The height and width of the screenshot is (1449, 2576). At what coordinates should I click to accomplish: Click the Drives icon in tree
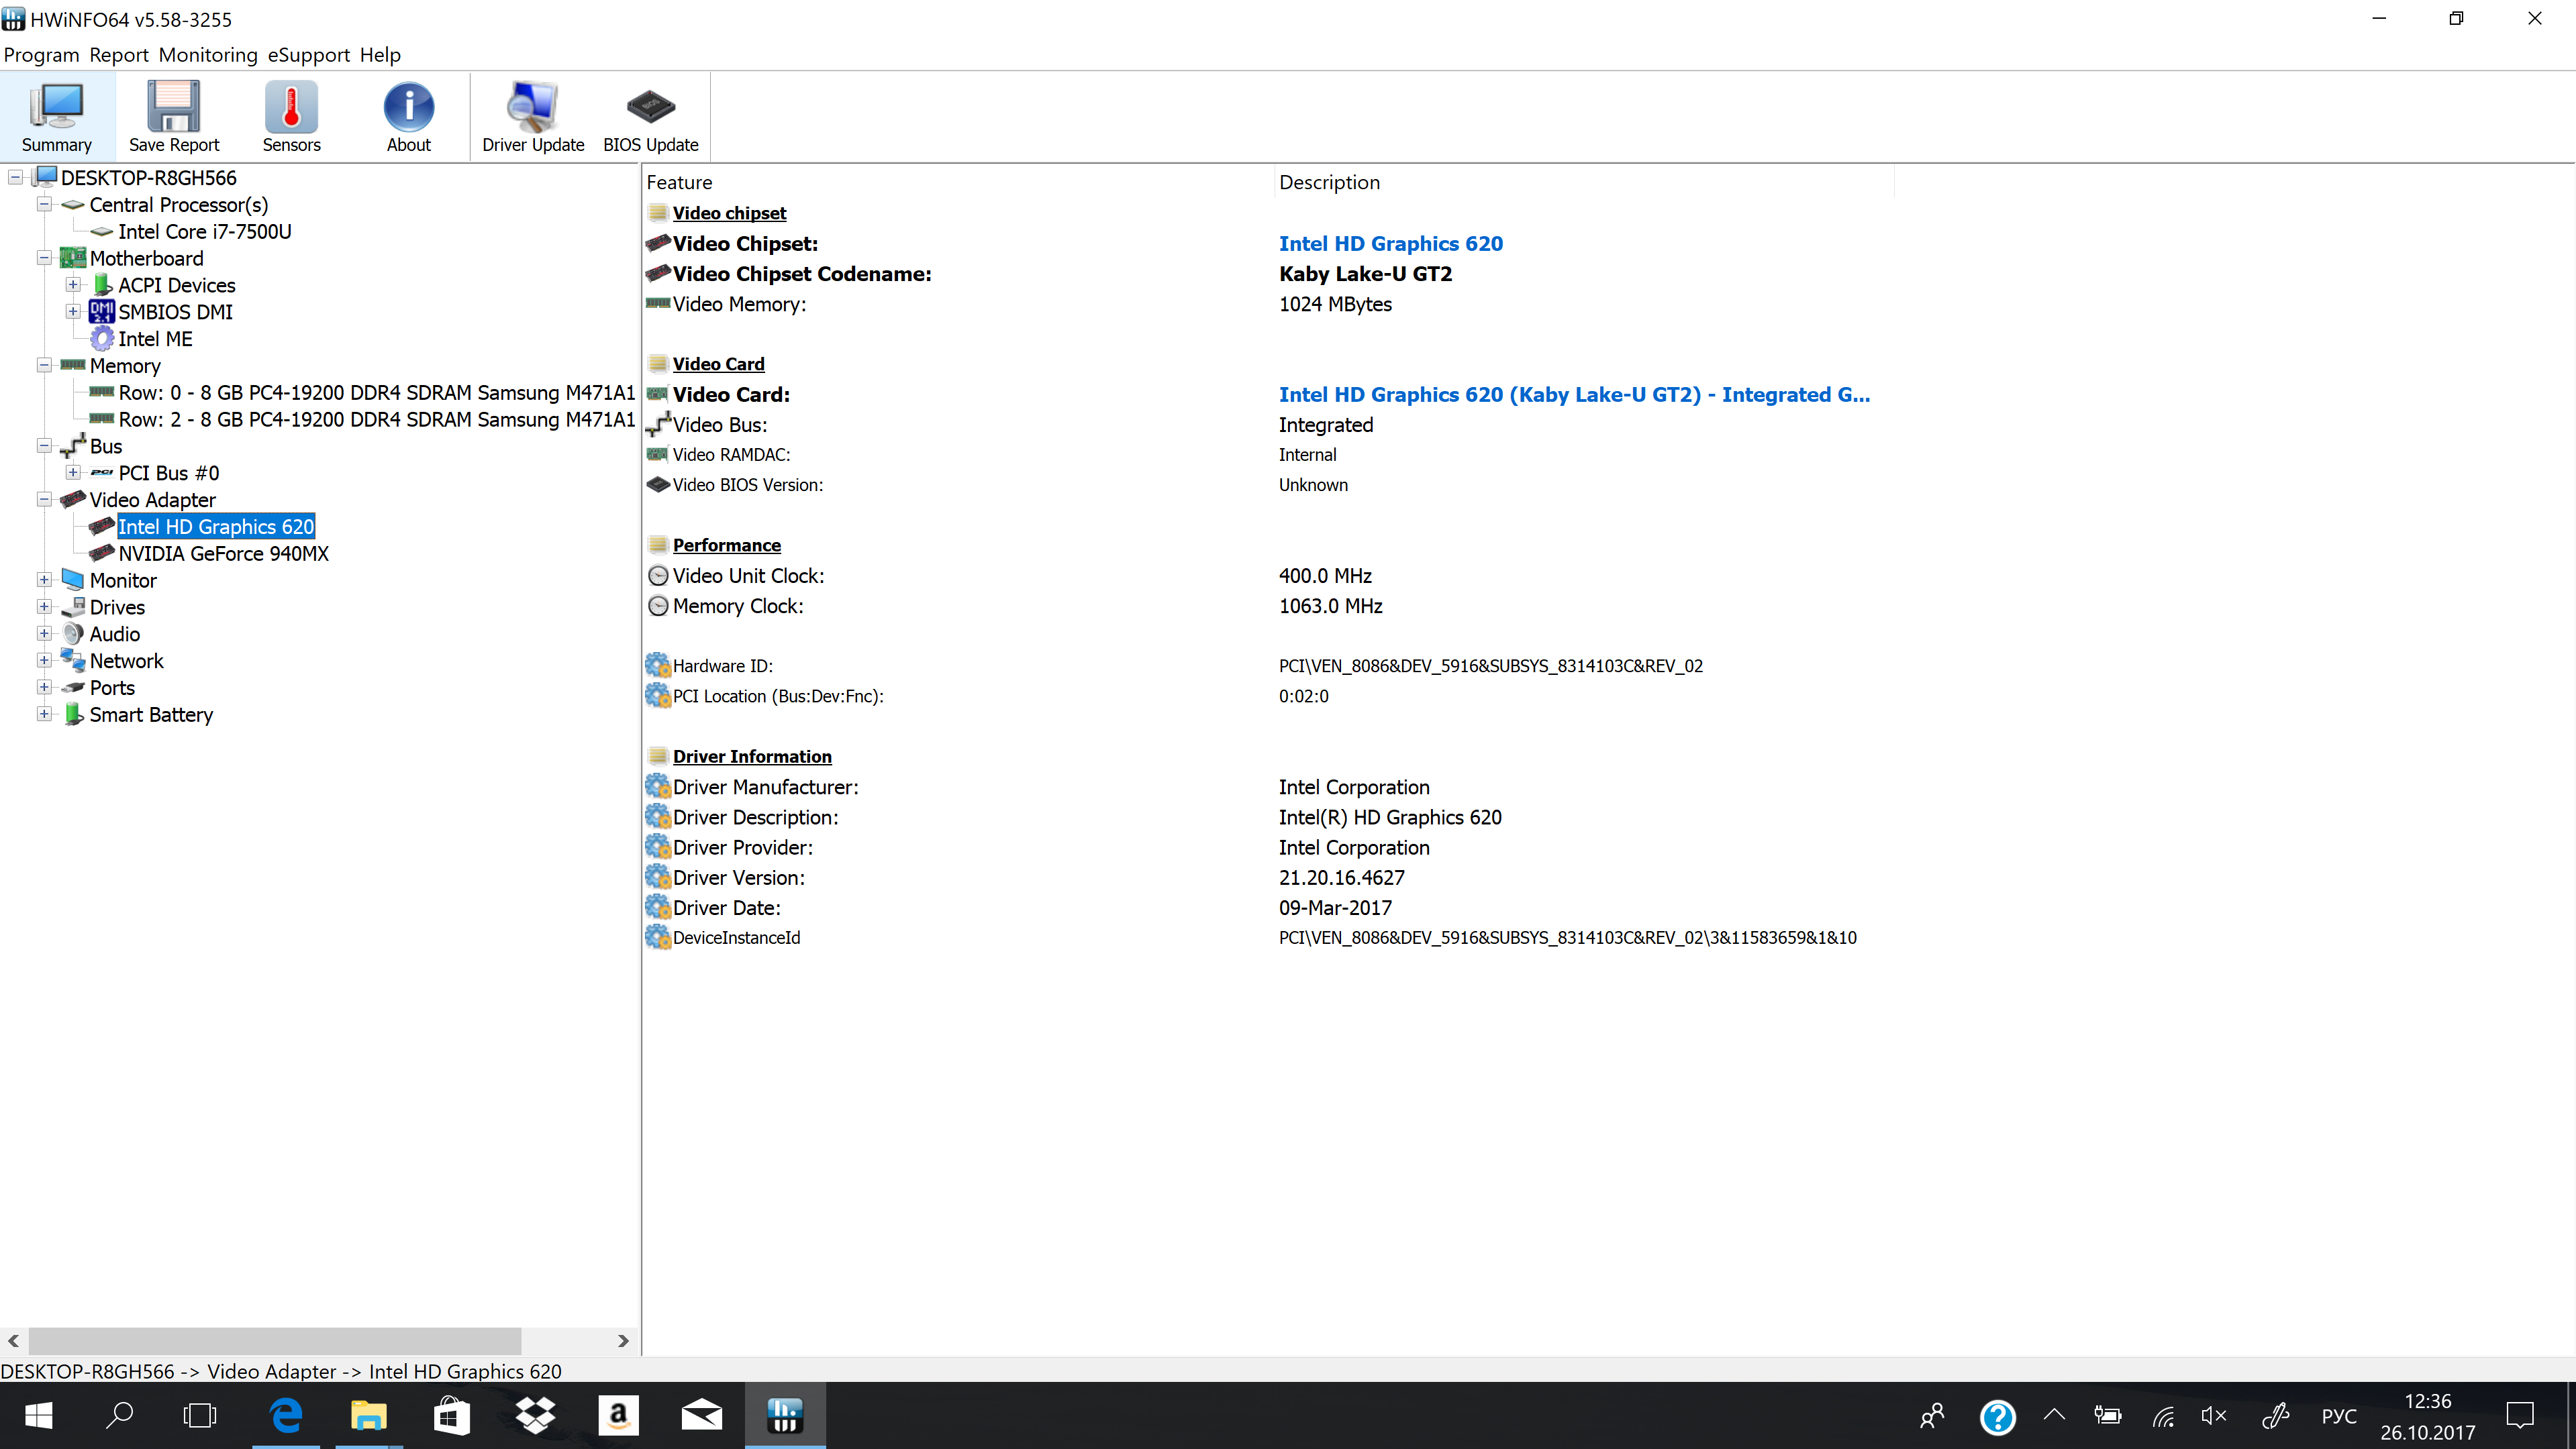tap(73, 608)
